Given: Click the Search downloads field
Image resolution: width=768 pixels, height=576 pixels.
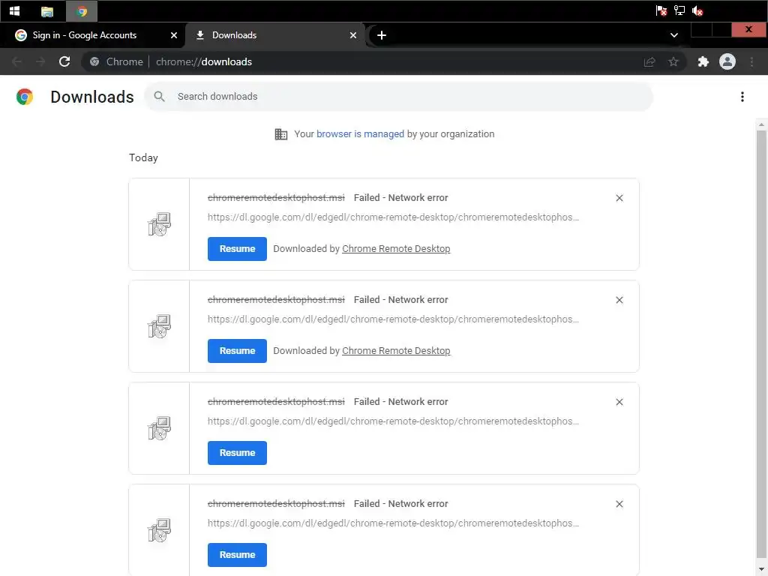Looking at the screenshot, I should [x=405, y=97].
